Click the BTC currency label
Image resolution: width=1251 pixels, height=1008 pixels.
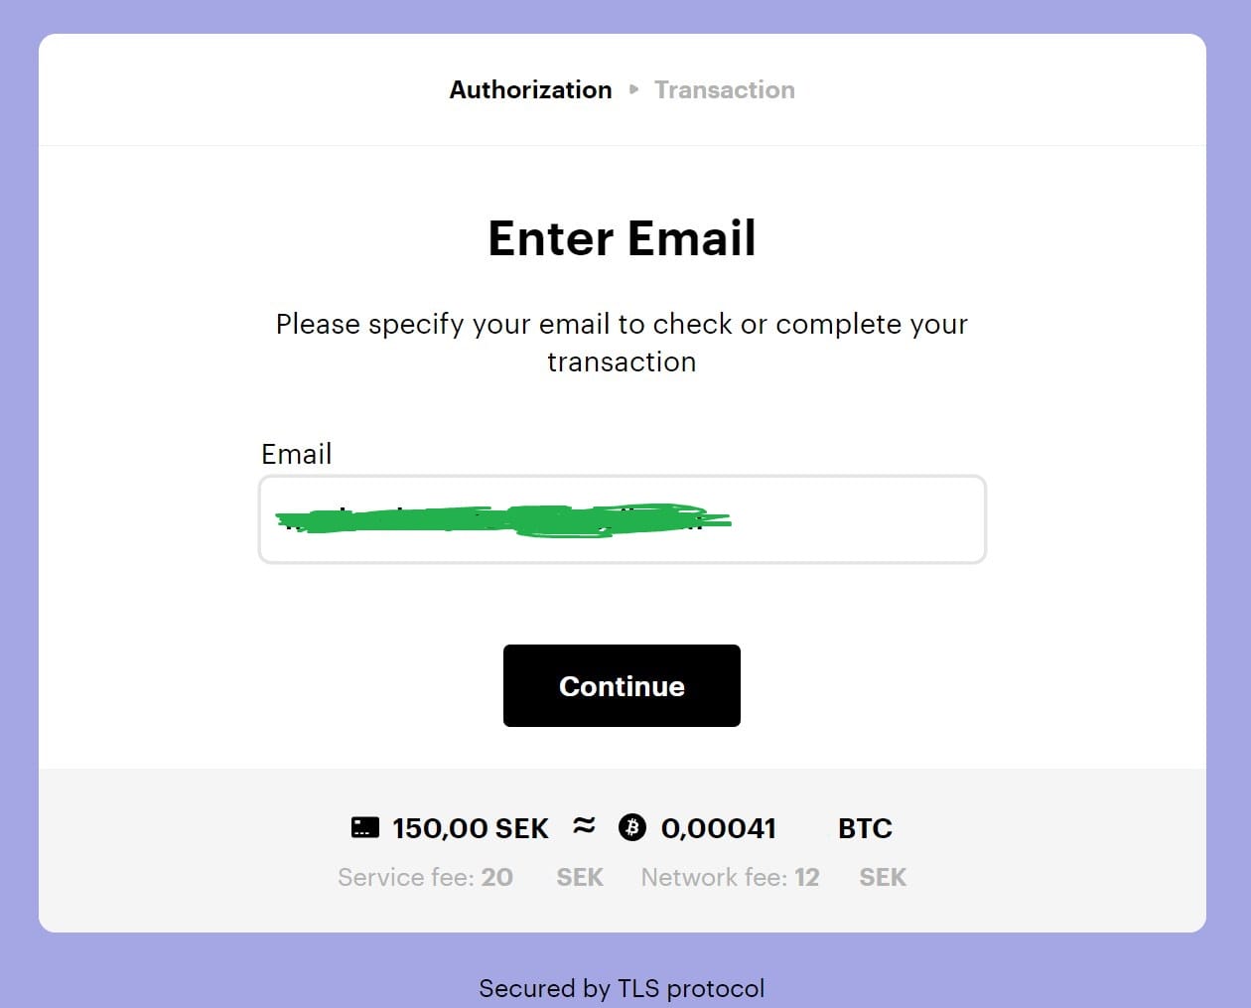[865, 828]
